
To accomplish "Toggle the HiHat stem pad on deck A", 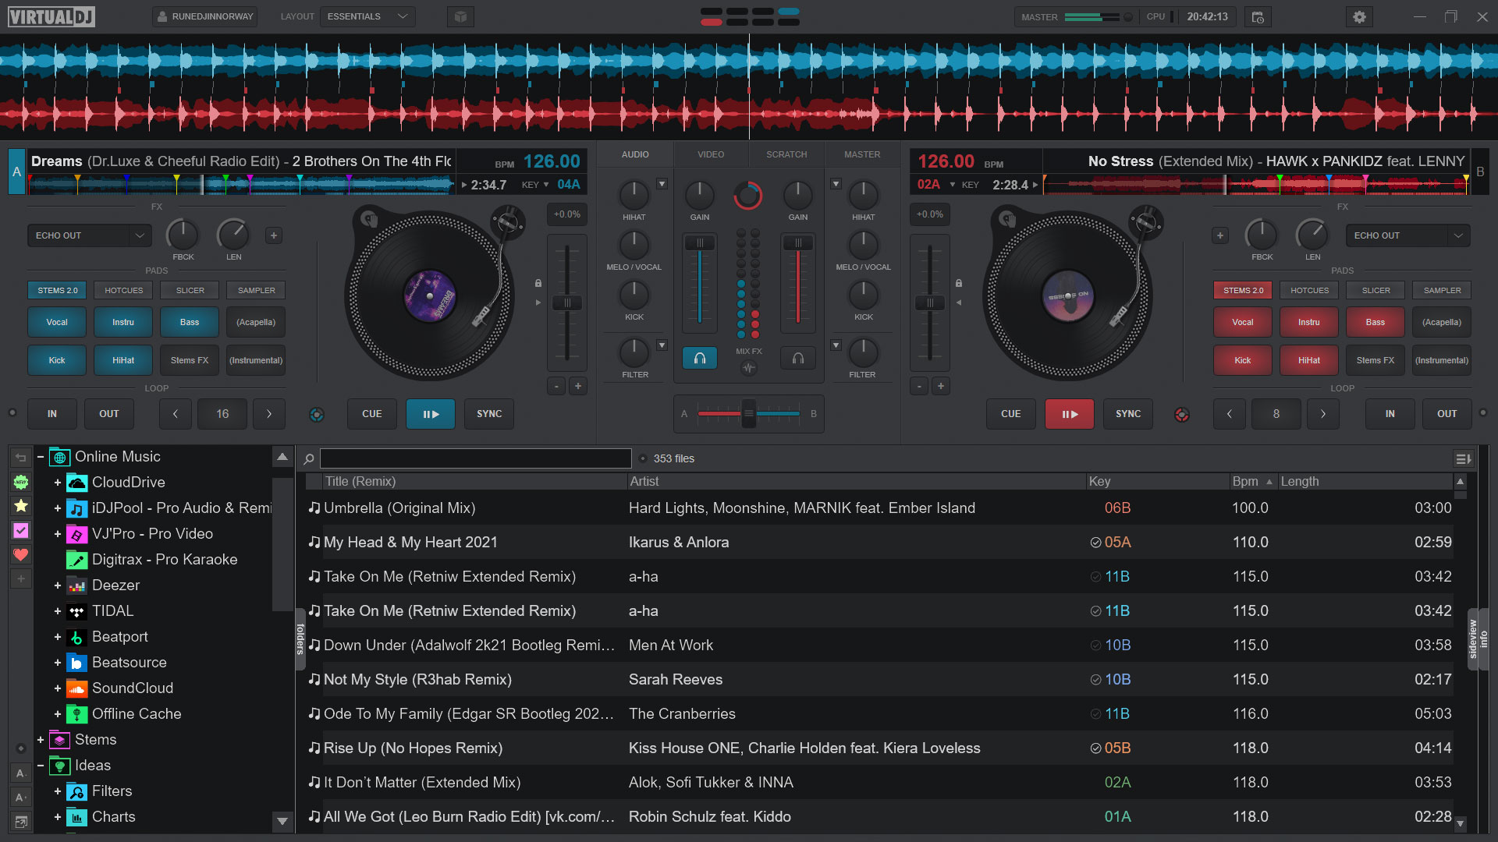I will 123,360.
